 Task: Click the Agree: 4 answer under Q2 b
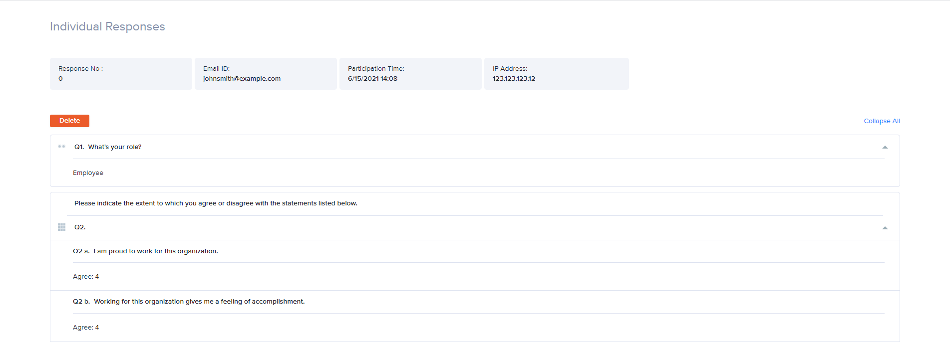pos(86,328)
